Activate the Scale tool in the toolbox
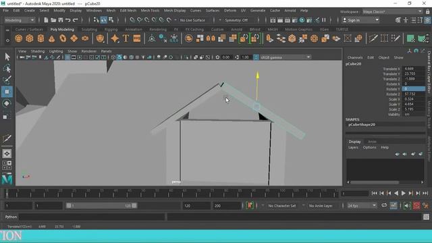Viewport: 432px width, 243px height. 6,116
